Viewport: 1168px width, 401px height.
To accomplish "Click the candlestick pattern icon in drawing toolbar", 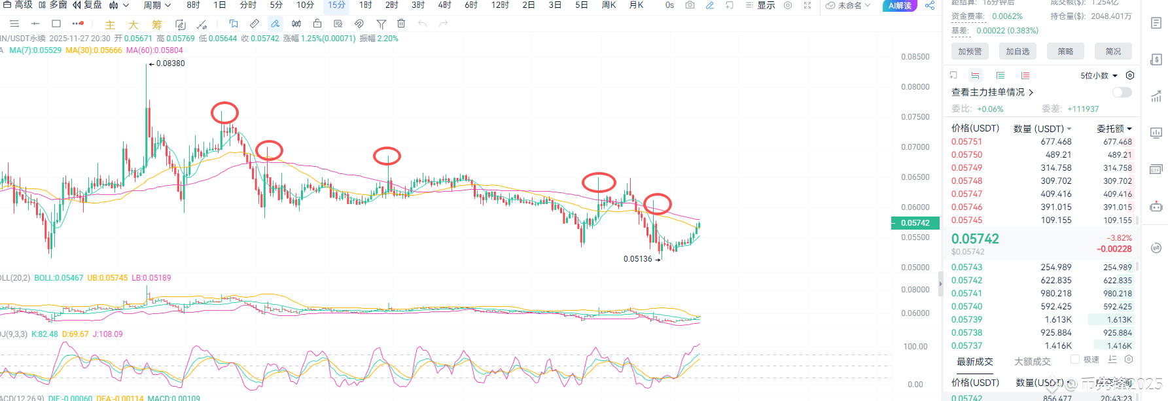I will coord(296,24).
